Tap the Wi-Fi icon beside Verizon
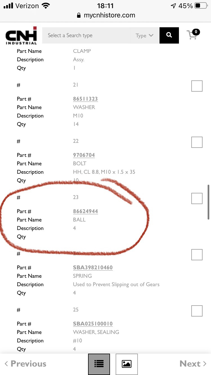Screen dimensions: 211x375 point(45,6)
